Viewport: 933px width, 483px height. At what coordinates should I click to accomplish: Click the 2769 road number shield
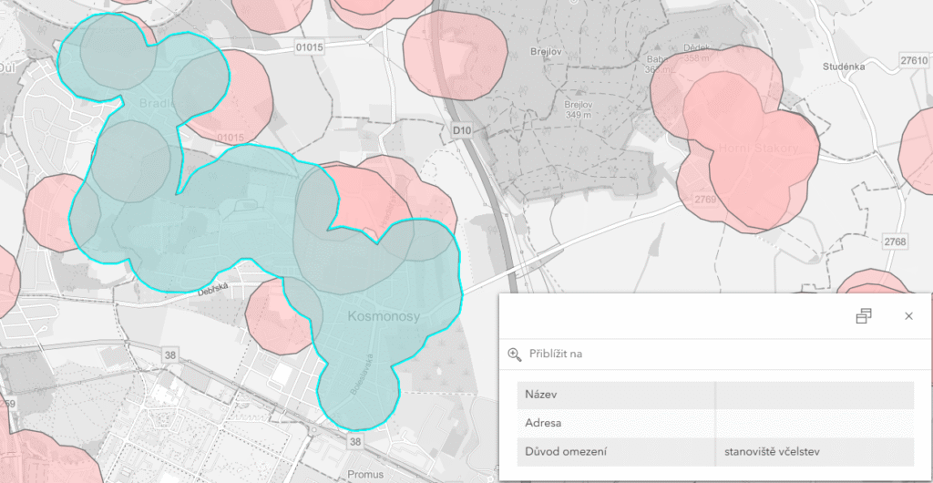(x=705, y=200)
